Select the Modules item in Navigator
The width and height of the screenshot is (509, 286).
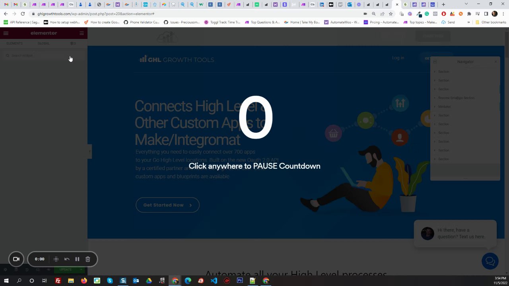[x=444, y=106]
